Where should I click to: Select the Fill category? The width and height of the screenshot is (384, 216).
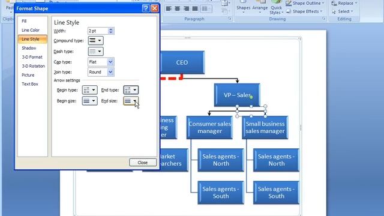[x=24, y=21]
